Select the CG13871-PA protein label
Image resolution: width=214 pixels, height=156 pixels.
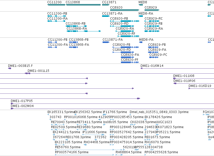(113, 40)
